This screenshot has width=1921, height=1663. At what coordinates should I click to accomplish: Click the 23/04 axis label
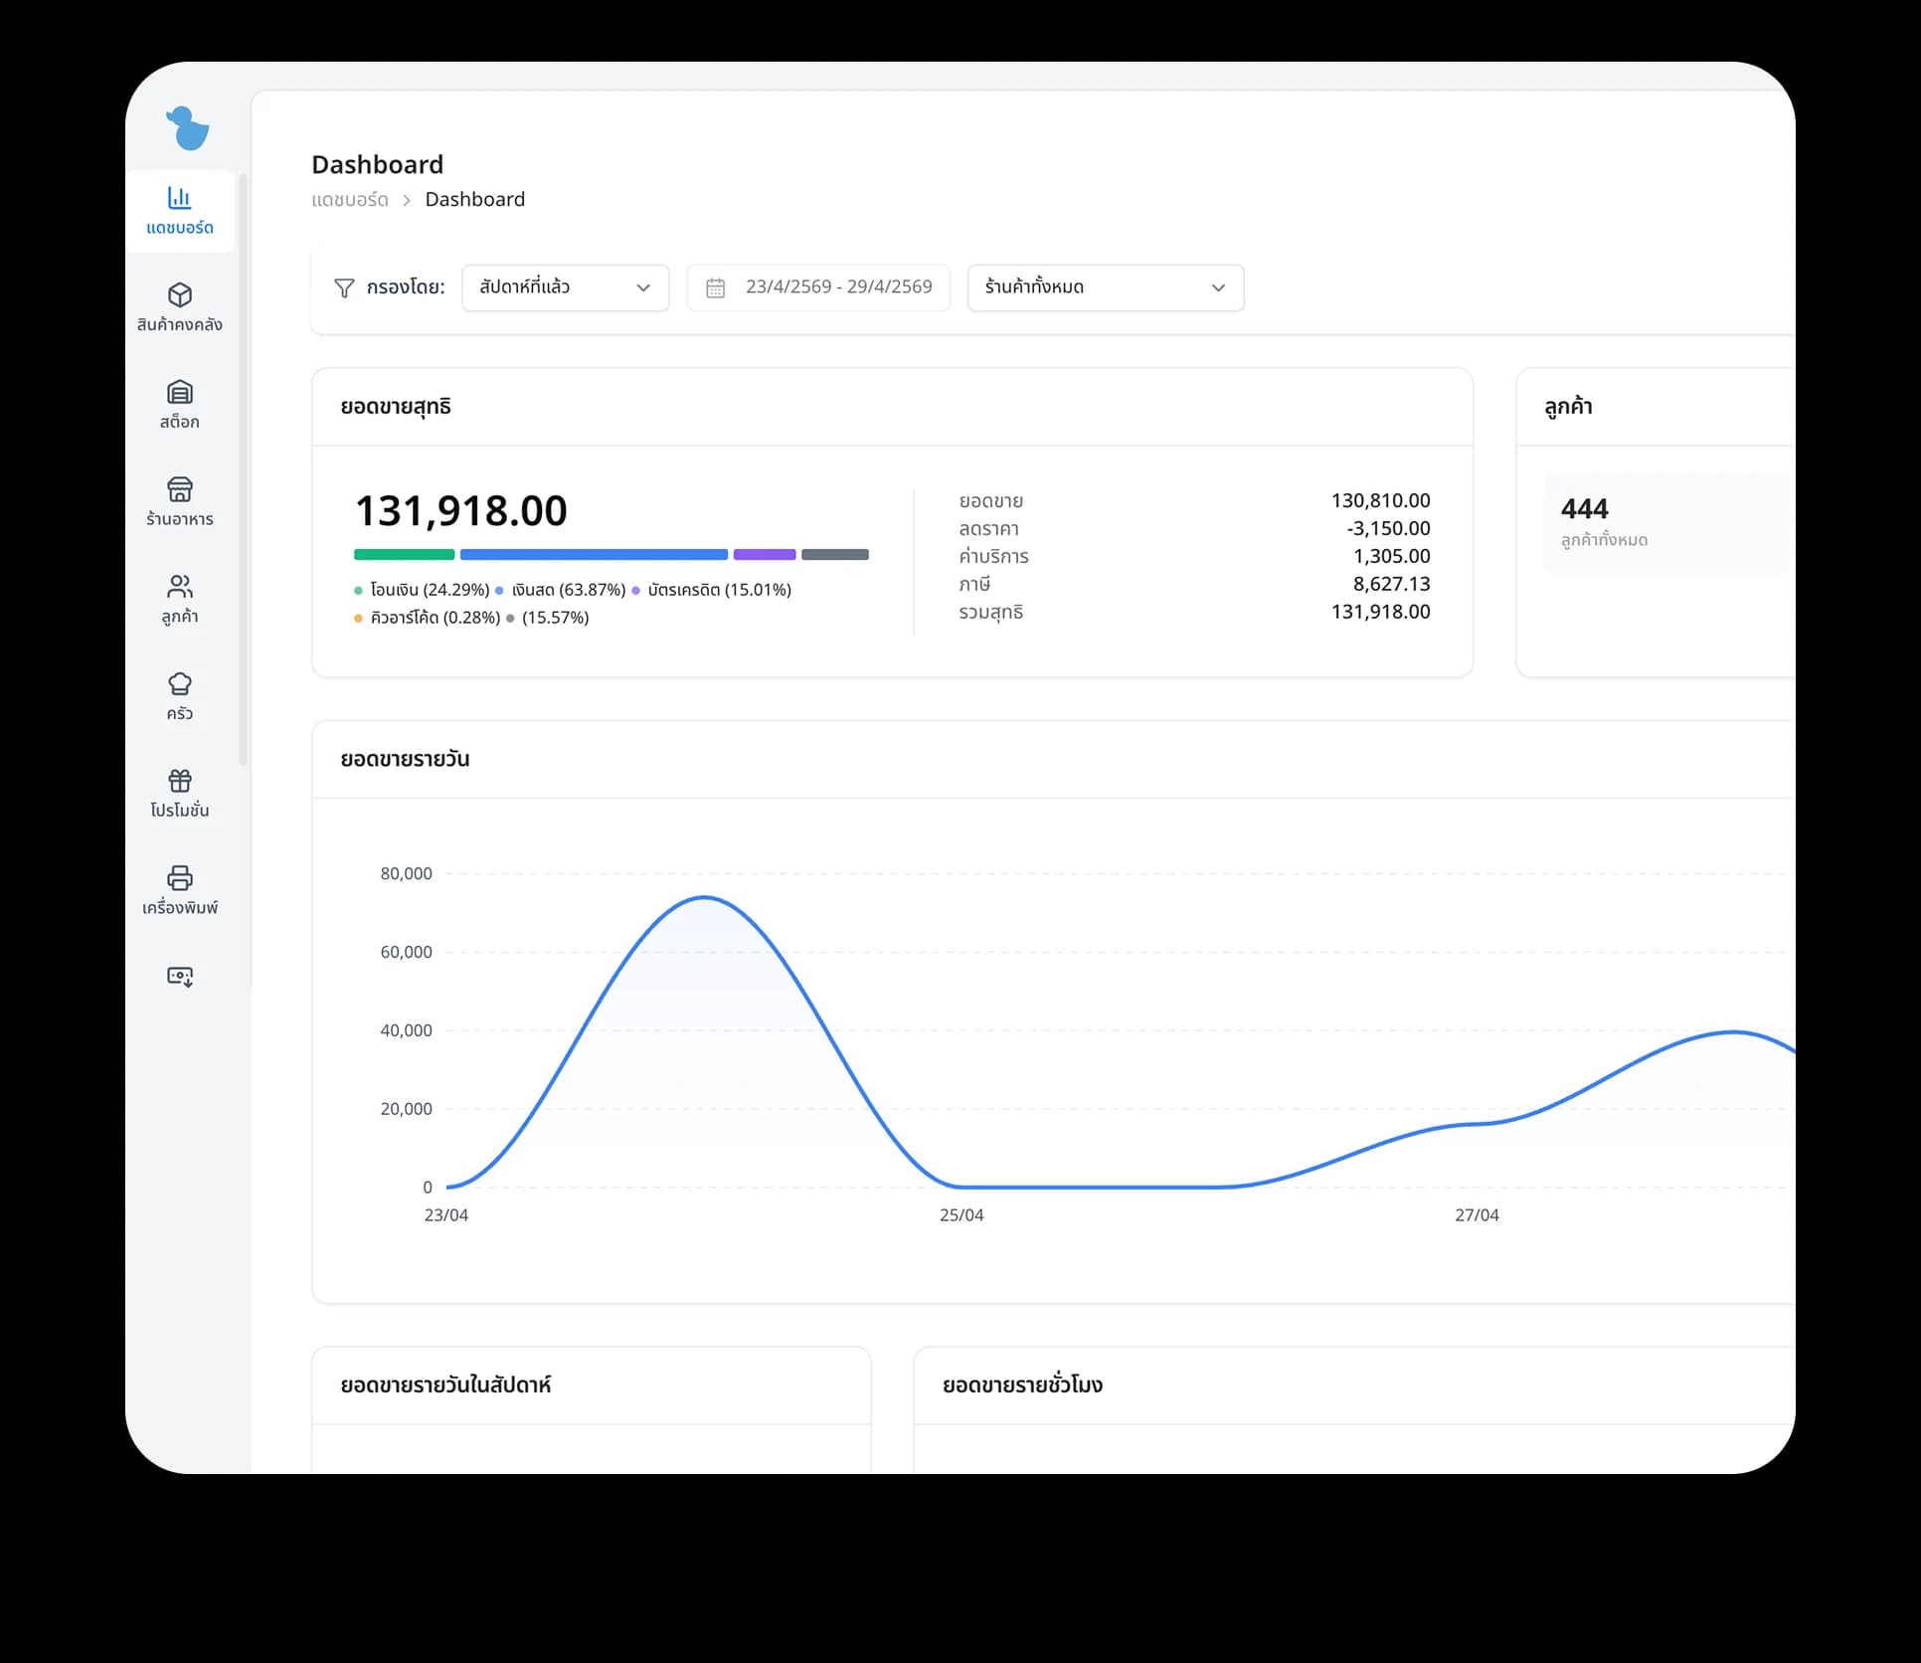[x=445, y=1215]
